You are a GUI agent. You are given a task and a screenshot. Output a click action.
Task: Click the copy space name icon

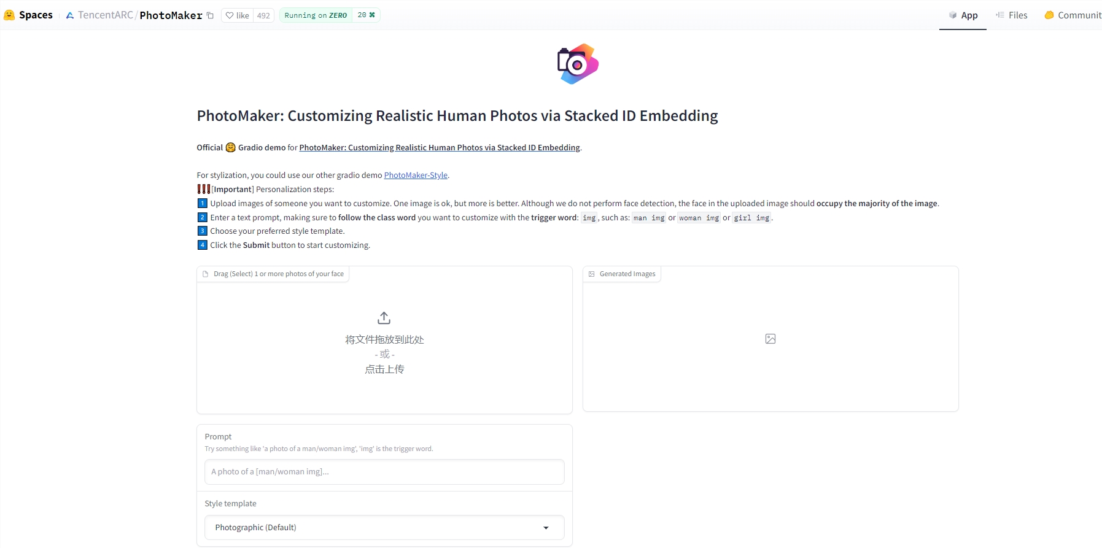tap(210, 15)
